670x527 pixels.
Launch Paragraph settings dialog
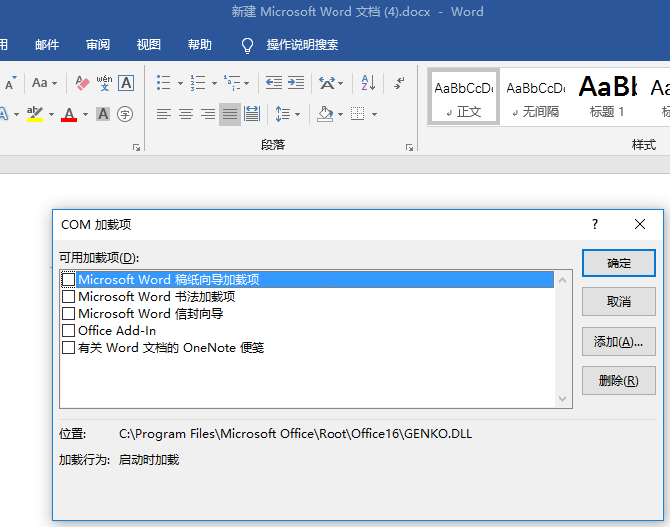tap(409, 148)
